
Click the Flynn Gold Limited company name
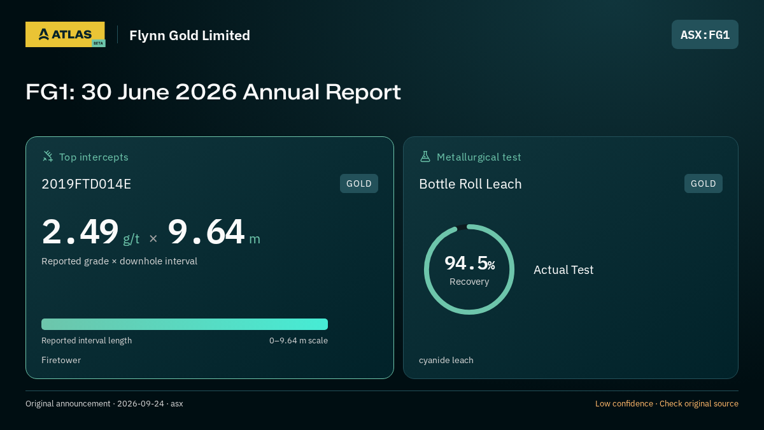(190, 36)
